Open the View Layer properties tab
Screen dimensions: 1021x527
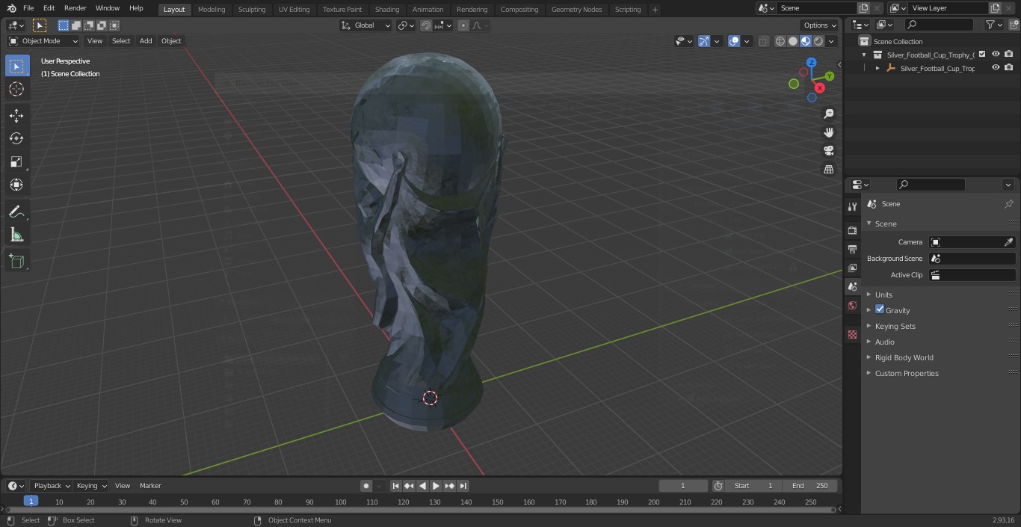pos(852,268)
